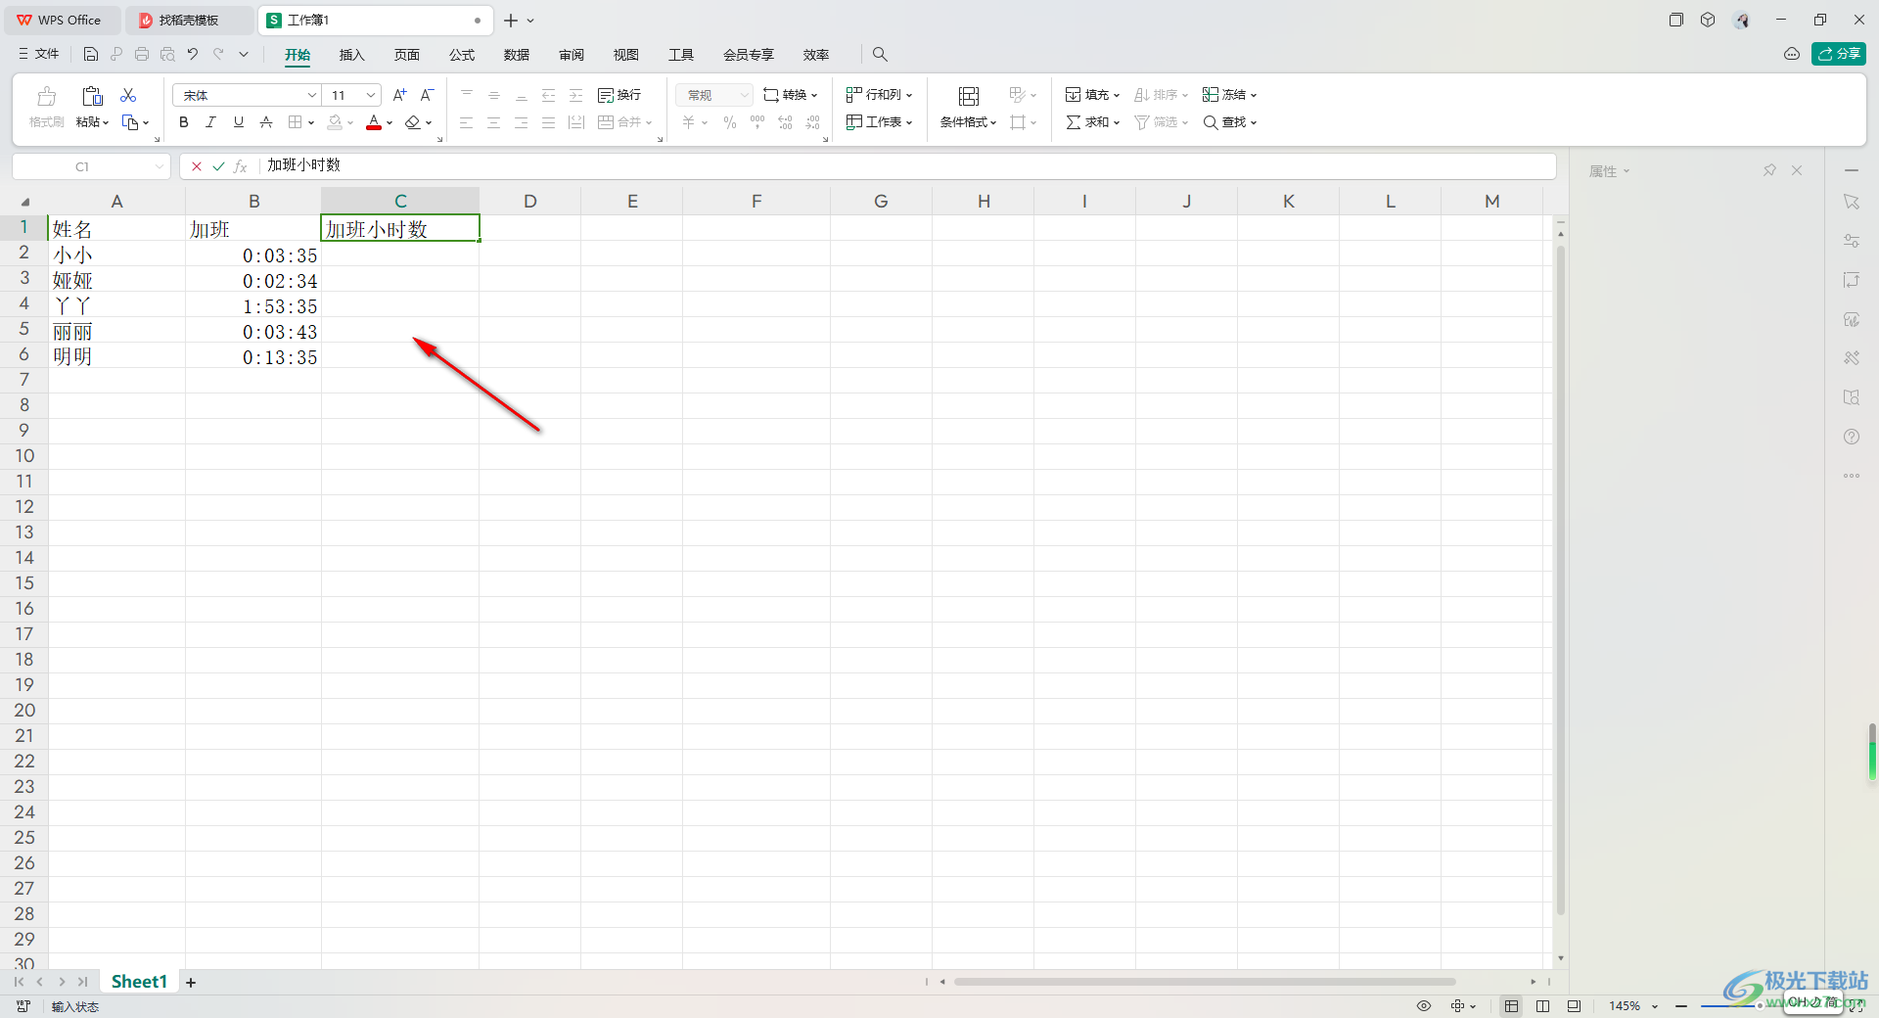Click the 填充 fill button
Image resolution: width=1879 pixels, height=1018 pixels.
[1092, 95]
